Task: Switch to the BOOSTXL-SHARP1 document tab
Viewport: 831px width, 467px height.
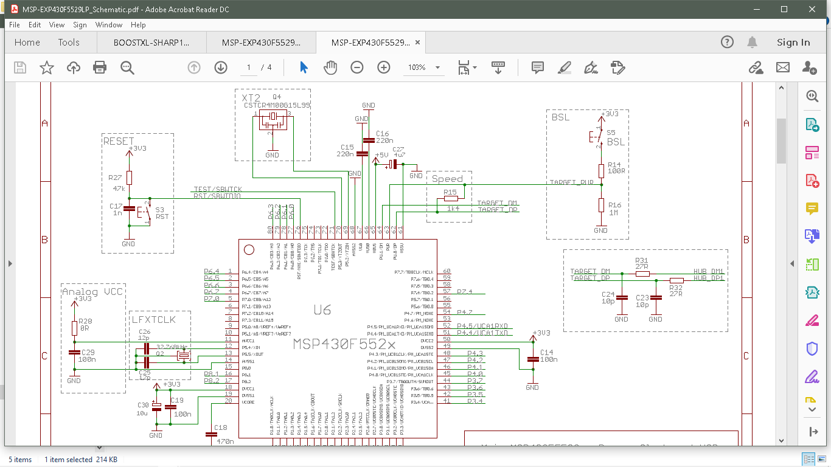Action: pos(151,43)
